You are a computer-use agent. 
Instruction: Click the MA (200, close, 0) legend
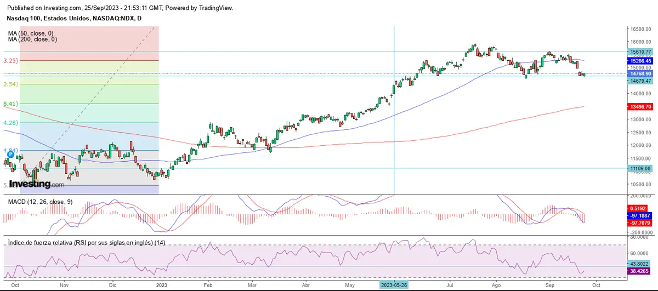pyautogui.click(x=32, y=39)
